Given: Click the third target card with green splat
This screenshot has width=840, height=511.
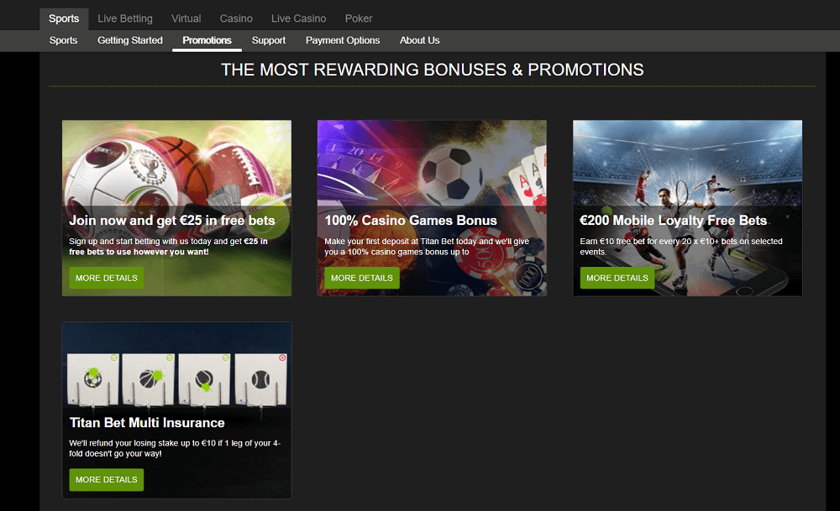Looking at the screenshot, I should click(x=204, y=379).
